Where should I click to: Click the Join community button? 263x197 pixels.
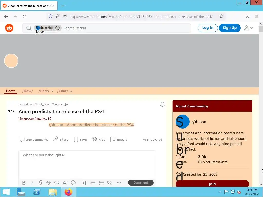click(212, 184)
